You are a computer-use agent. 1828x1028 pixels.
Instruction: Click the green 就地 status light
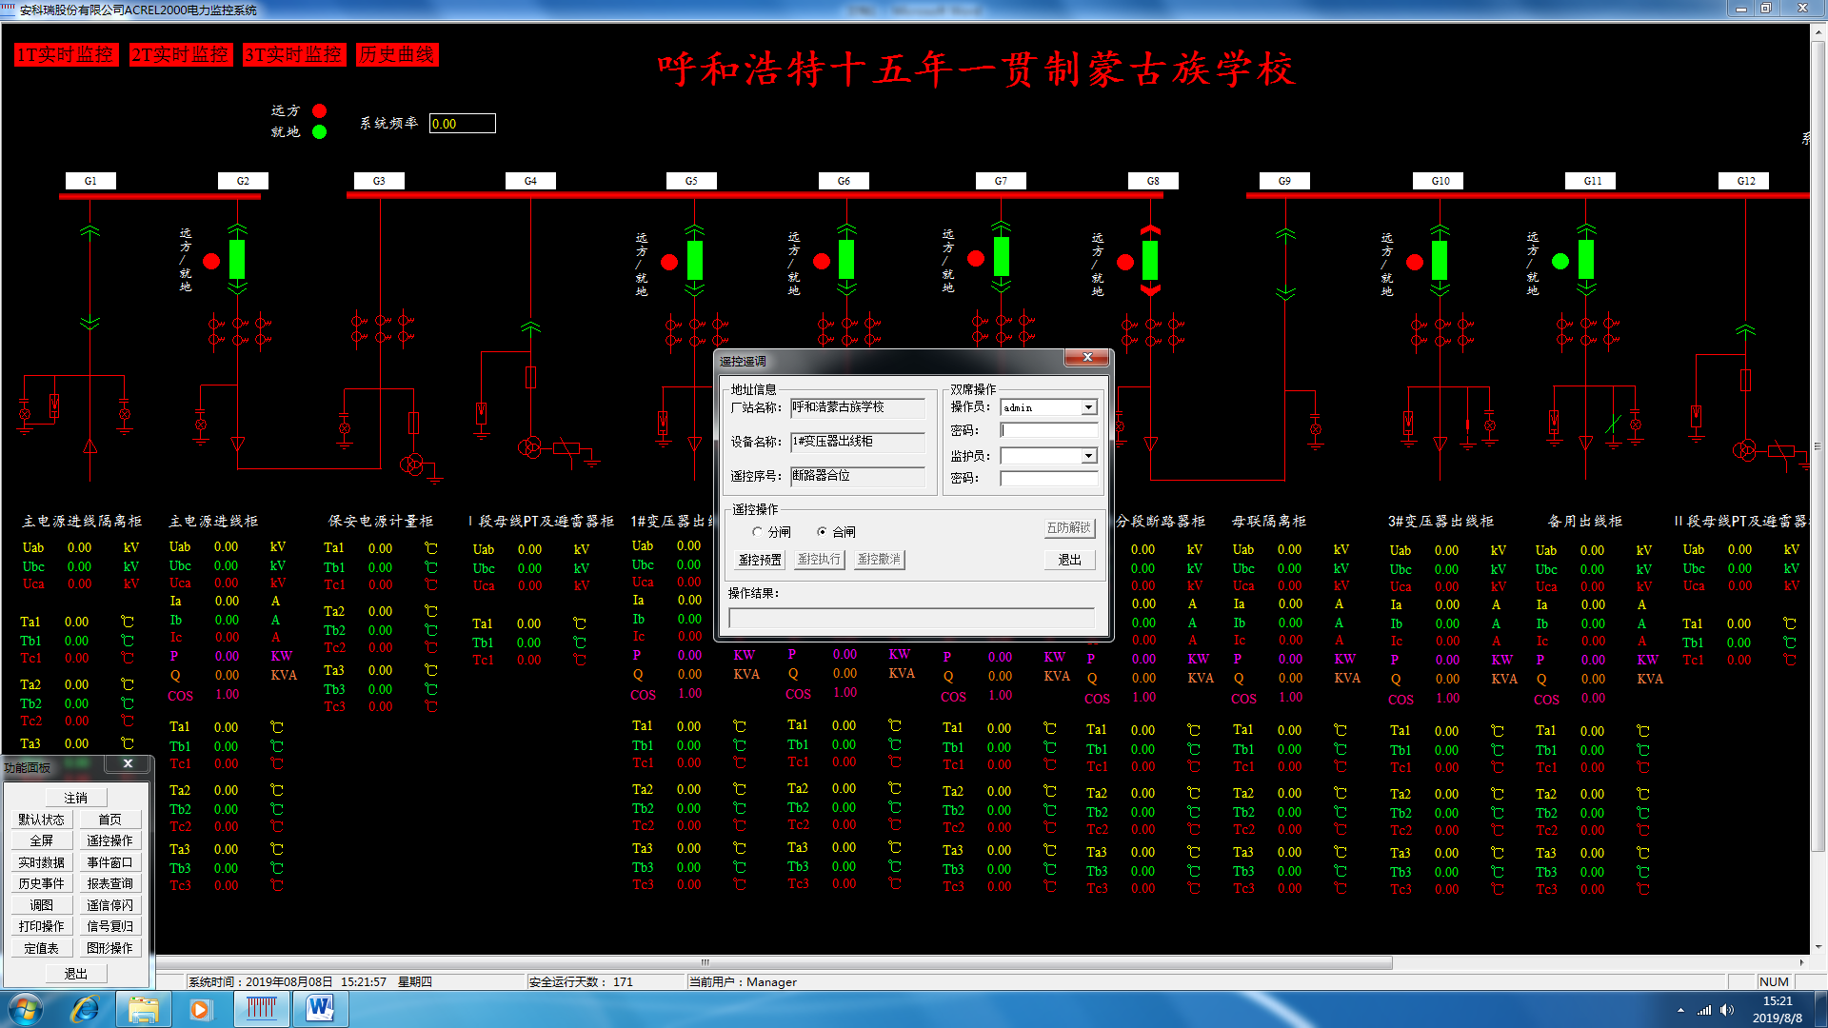click(x=320, y=132)
